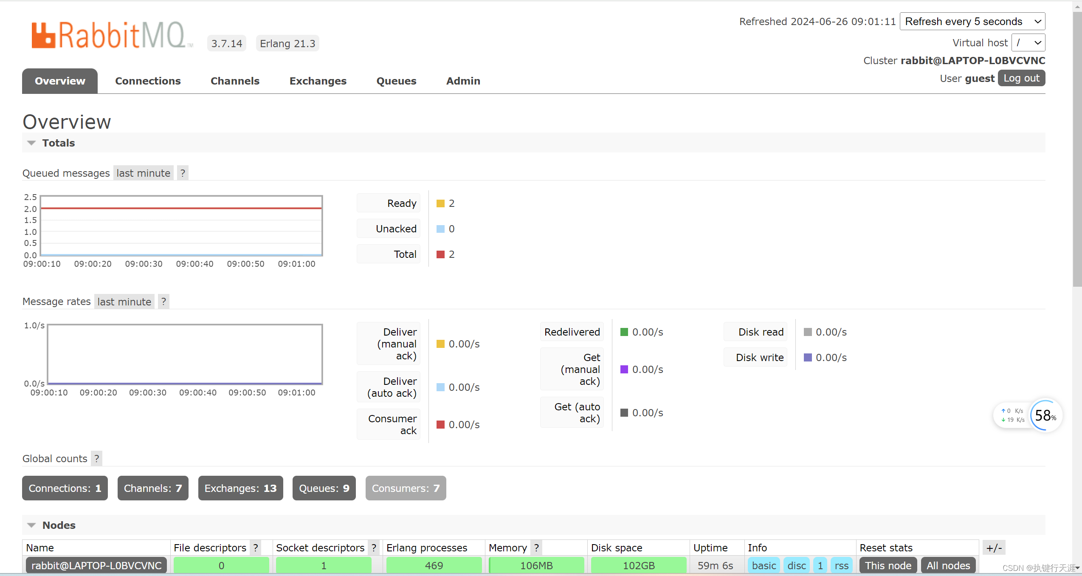
Task: Click the Queued messages chart
Action: (181, 226)
